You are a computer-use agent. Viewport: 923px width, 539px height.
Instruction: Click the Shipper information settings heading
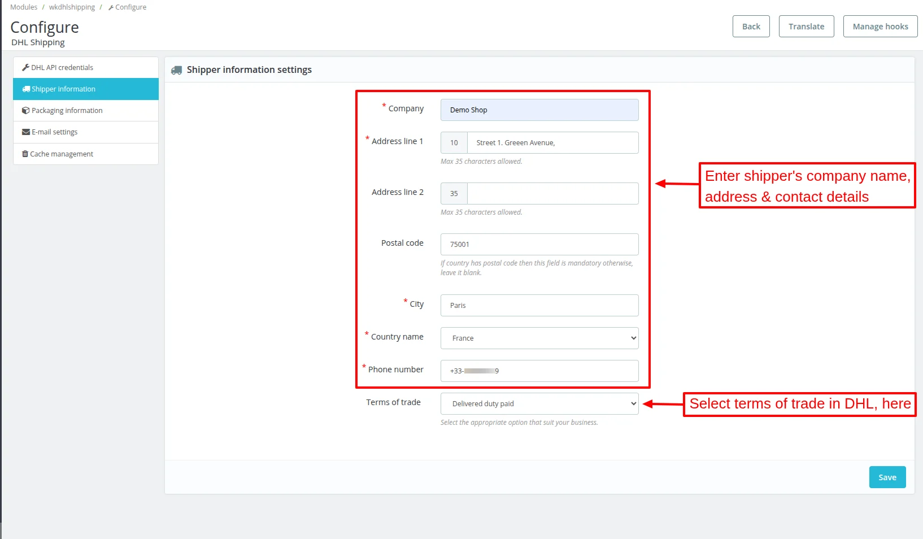pos(249,70)
